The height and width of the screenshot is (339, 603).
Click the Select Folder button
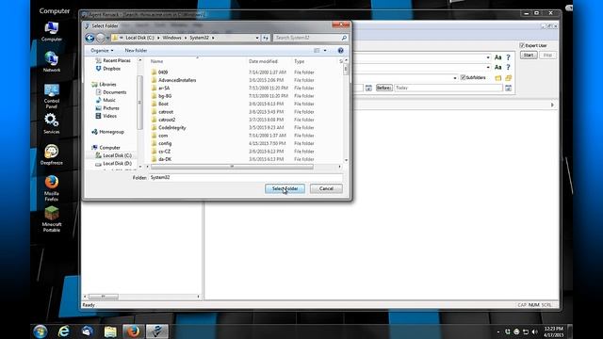[285, 188]
